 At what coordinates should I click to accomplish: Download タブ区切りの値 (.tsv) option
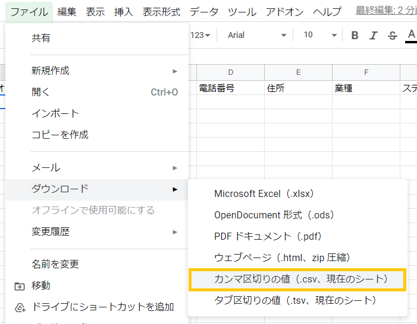(x=297, y=301)
